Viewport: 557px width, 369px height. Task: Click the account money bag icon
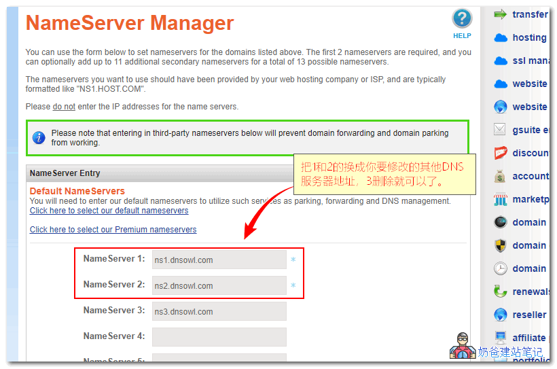pos(501,176)
